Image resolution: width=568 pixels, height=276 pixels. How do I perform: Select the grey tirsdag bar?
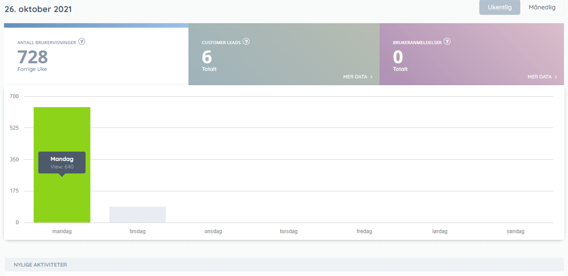(137, 214)
